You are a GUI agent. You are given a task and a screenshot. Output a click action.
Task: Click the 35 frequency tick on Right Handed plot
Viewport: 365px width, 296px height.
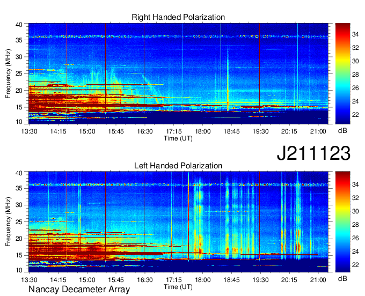pos(19,40)
